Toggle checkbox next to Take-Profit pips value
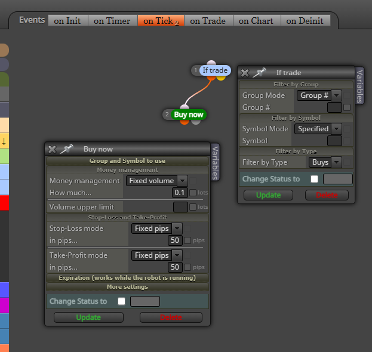 pos(187,267)
